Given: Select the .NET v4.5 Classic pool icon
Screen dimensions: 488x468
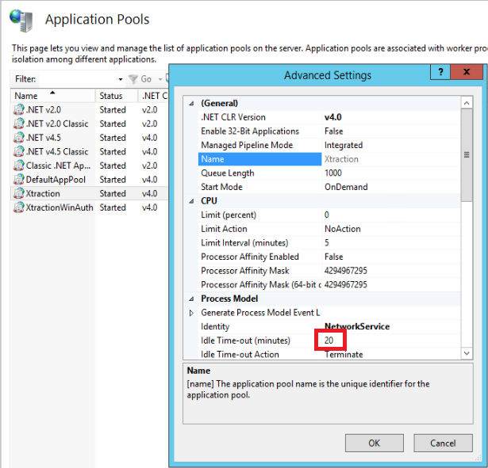Looking at the screenshot, I should 19,151.
